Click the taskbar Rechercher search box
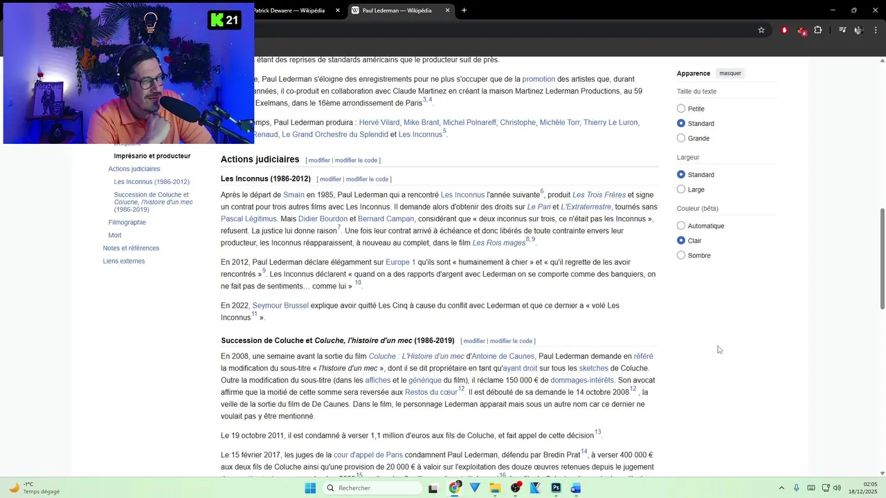The width and height of the screenshot is (886, 498). pos(372,488)
